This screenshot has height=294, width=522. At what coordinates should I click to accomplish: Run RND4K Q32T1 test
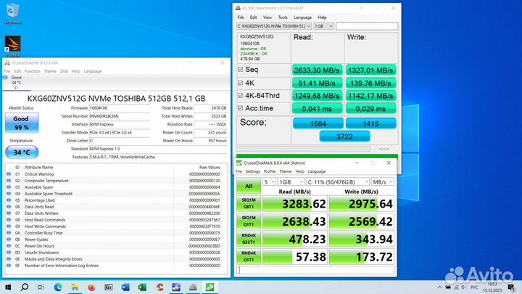[x=249, y=239]
